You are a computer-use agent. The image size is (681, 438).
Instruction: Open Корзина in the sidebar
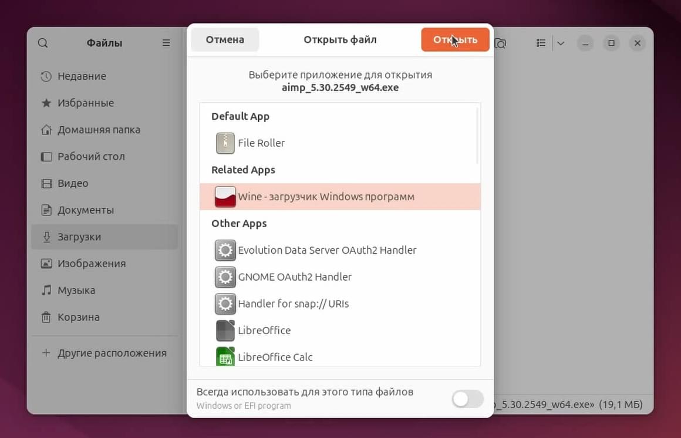pos(104,317)
